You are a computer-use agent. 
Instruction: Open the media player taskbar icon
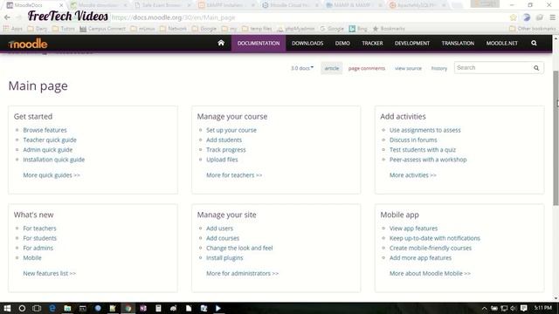tap(218, 308)
